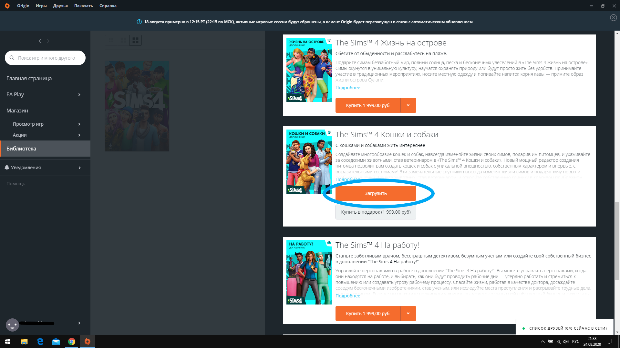
Task: Click the volume tray icon
Action: click(566, 342)
